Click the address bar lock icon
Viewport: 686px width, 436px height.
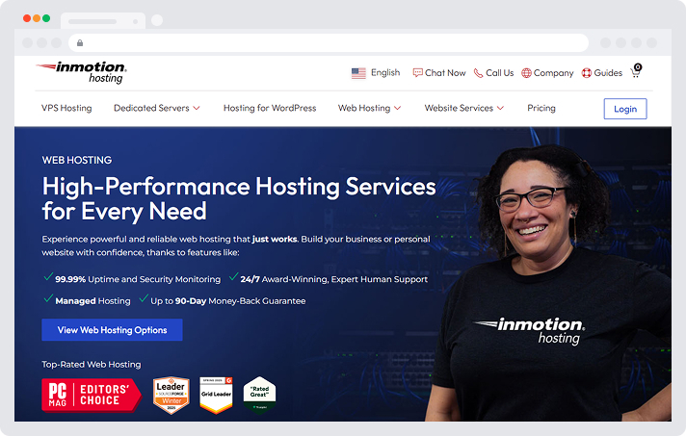point(80,42)
